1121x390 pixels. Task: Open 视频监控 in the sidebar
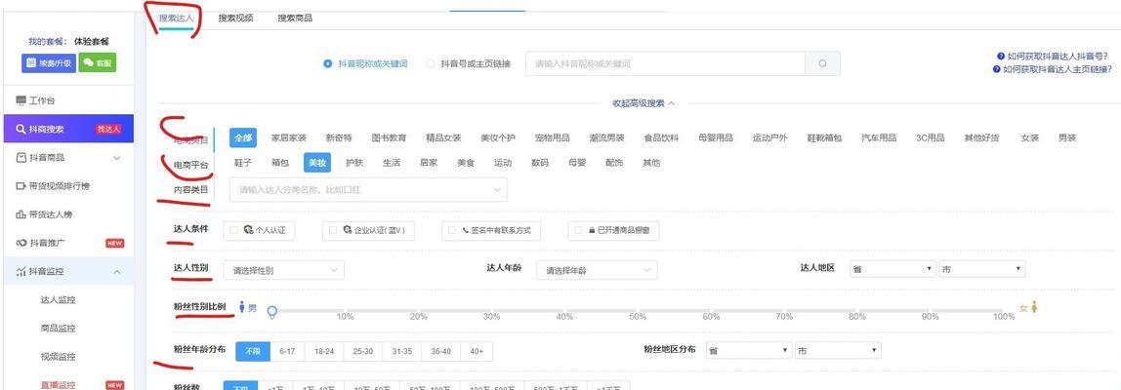coord(59,357)
